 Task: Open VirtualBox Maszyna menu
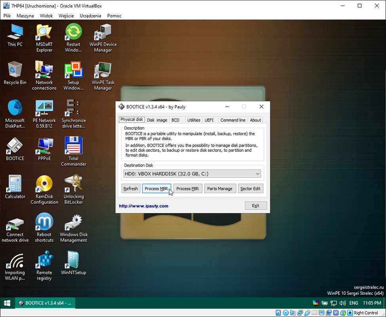[25, 15]
